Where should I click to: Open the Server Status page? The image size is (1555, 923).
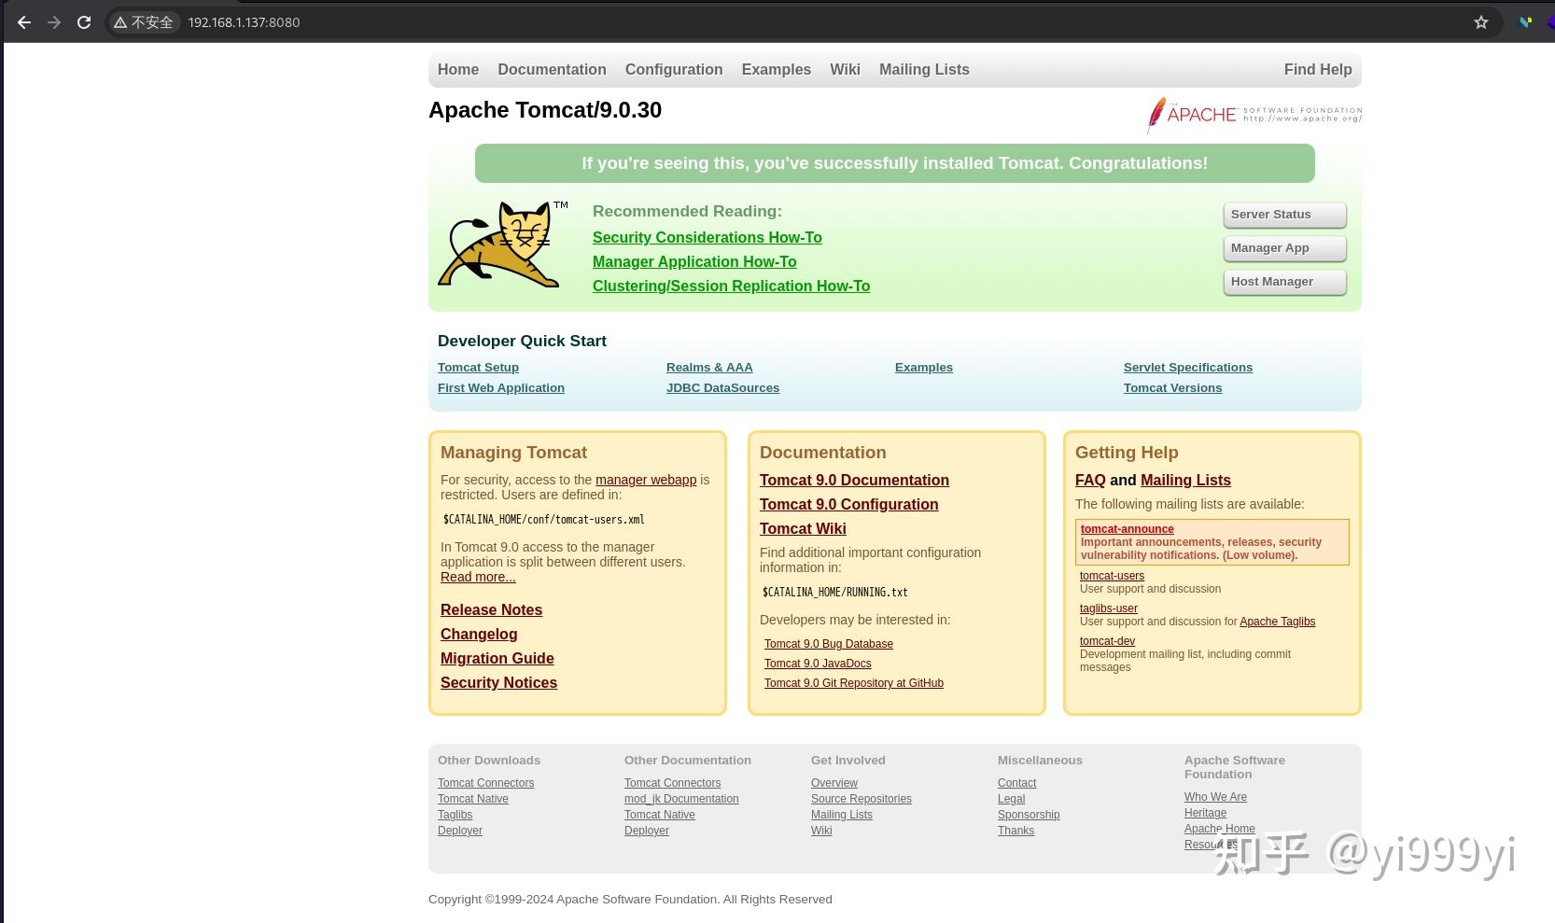tap(1284, 214)
